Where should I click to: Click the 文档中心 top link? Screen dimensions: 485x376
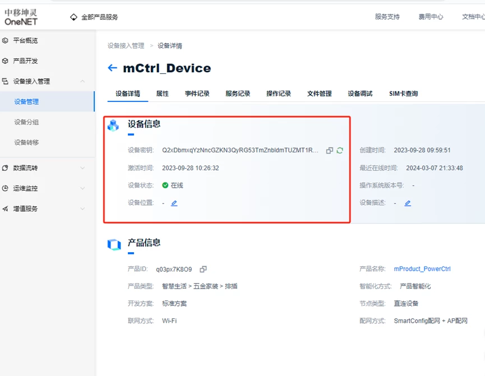point(473,17)
